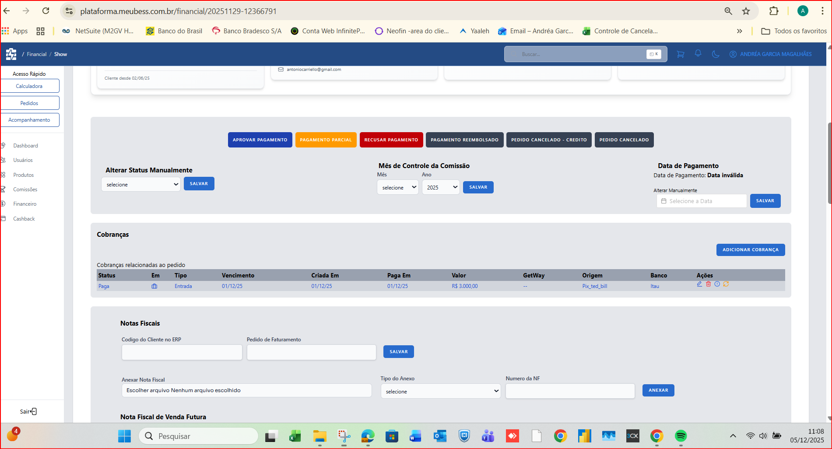Click the bank icon in Em column

(154, 286)
